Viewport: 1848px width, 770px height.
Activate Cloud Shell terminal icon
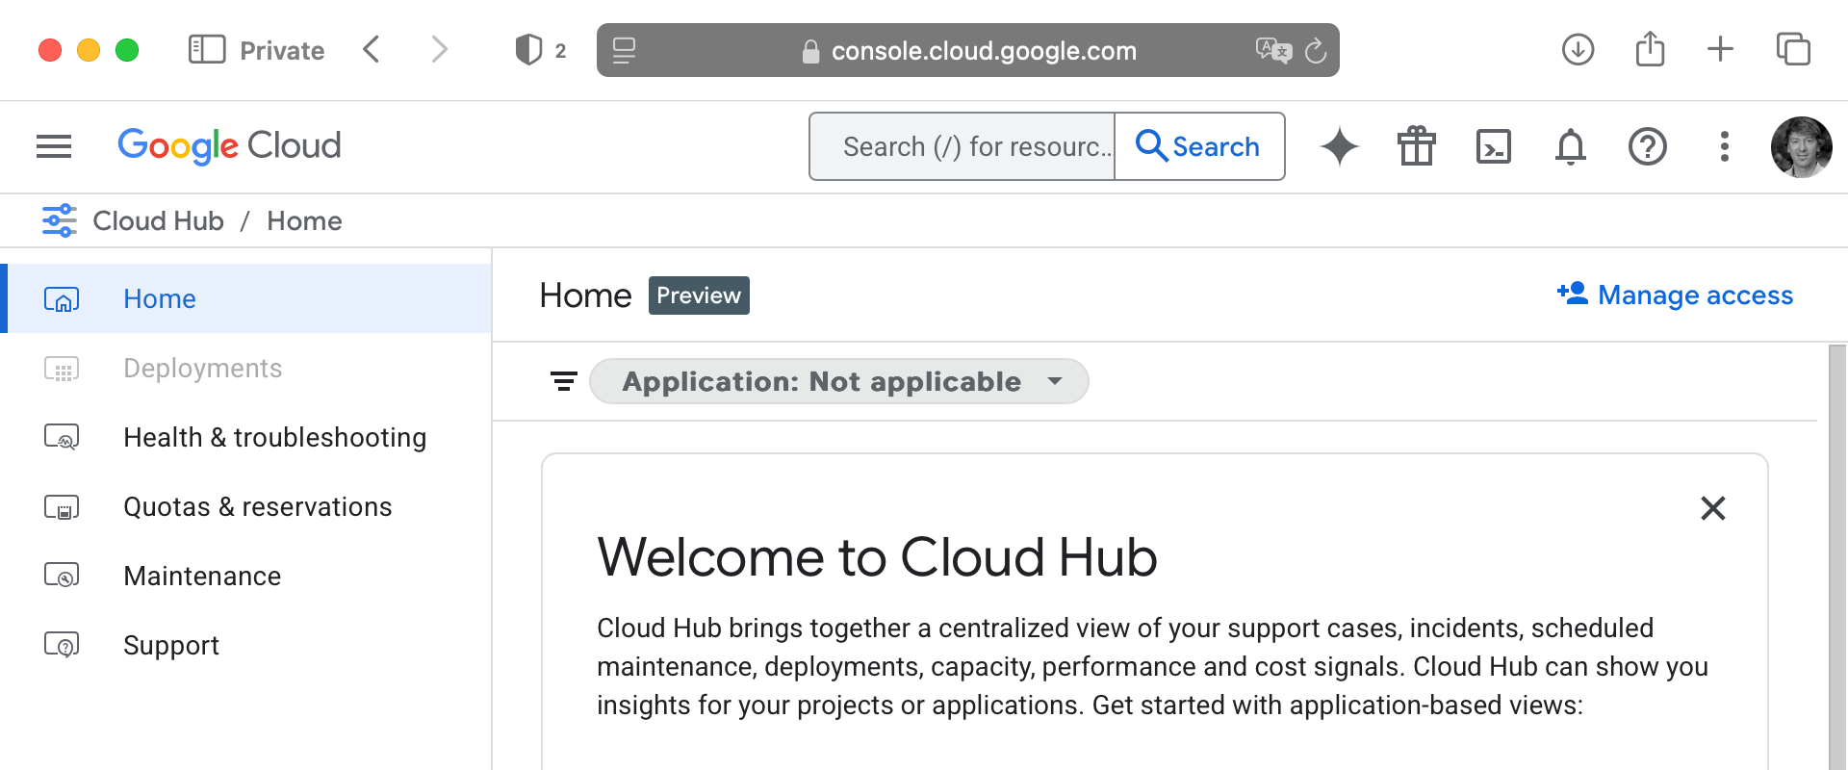(x=1493, y=146)
